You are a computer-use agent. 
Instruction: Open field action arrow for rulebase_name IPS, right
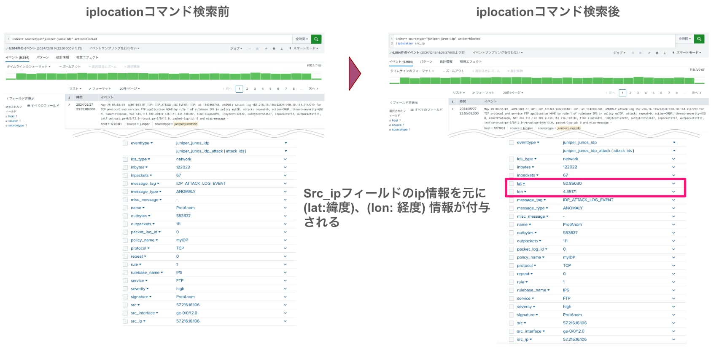(673, 290)
